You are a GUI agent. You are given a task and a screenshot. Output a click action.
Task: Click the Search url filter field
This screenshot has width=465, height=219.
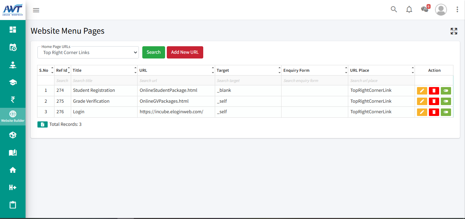(176, 81)
